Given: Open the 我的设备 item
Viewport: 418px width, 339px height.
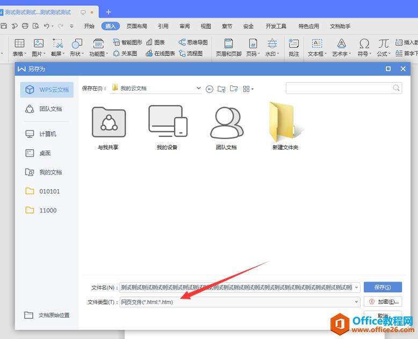Looking at the screenshot, I should tap(168, 128).
